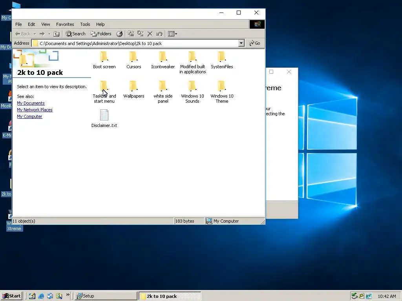The height and width of the screenshot is (301, 402).
Task: Click the second system tray icon
Action: coord(362,296)
